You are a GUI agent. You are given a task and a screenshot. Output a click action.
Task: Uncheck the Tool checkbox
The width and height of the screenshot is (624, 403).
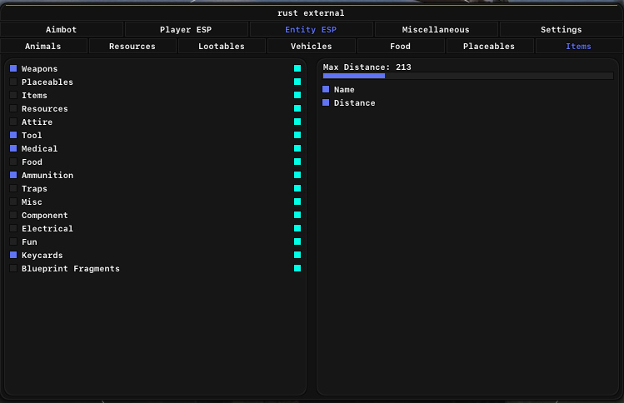pos(13,135)
